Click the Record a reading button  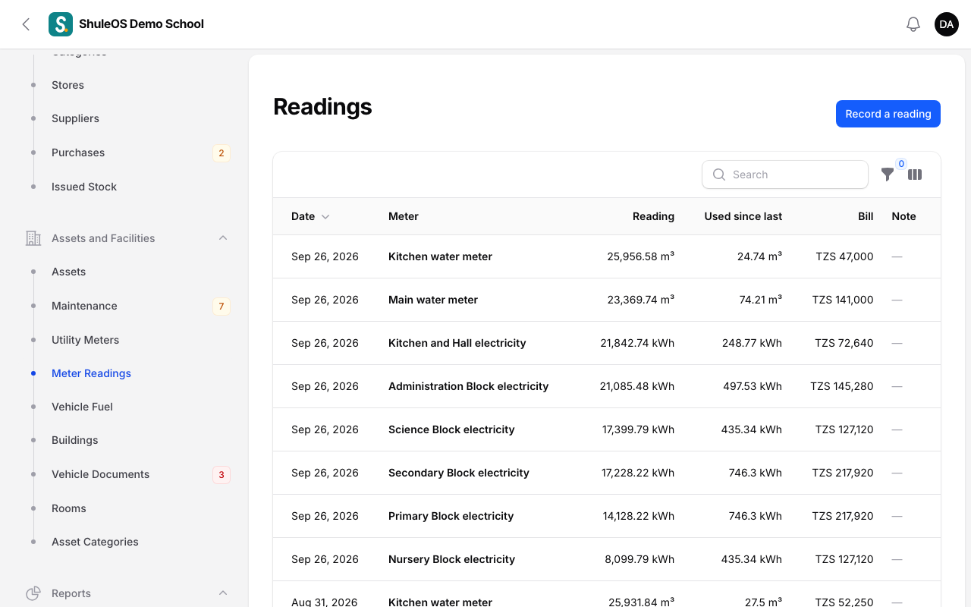tap(888, 114)
